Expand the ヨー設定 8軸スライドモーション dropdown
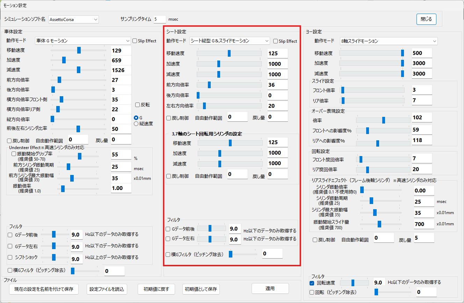 388,41
